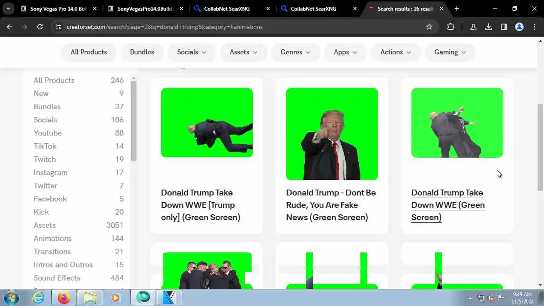Viewport: 544px width, 306px height.
Task: Open the browser extensions puzzle icon
Action: click(x=451, y=27)
